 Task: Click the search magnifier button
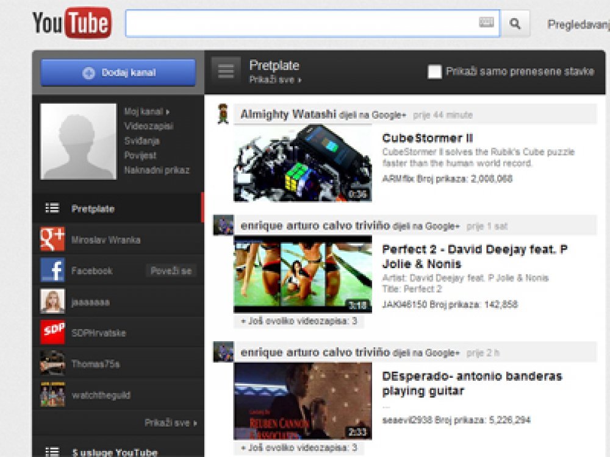(515, 24)
